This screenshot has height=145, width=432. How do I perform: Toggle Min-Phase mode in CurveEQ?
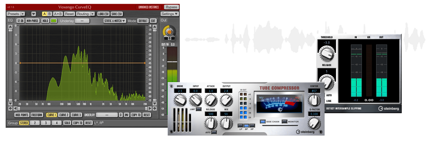coord(33,21)
